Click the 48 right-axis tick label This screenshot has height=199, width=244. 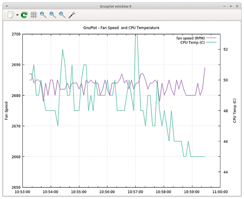tap(225, 111)
